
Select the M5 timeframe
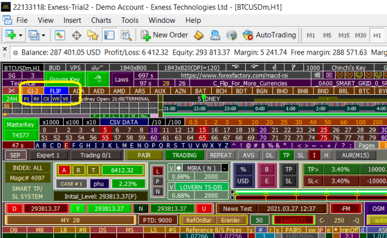(x=327, y=35)
